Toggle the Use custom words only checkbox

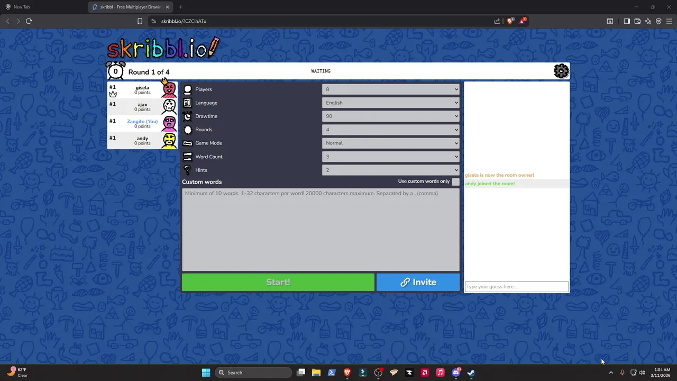pyautogui.click(x=455, y=182)
